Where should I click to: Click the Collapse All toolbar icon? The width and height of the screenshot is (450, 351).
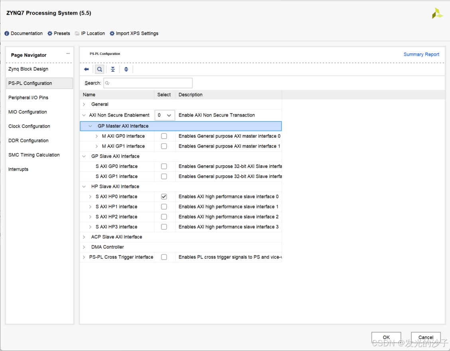[113, 69]
